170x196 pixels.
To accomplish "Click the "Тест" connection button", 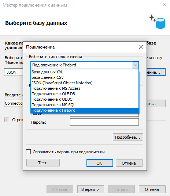I will pos(43,163).
